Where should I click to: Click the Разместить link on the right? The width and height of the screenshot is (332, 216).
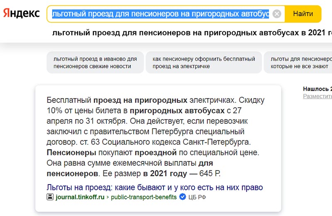(x=317, y=96)
